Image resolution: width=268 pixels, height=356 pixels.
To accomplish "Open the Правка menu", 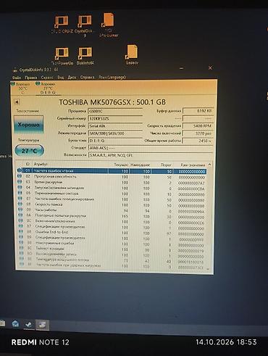I will (31, 78).
